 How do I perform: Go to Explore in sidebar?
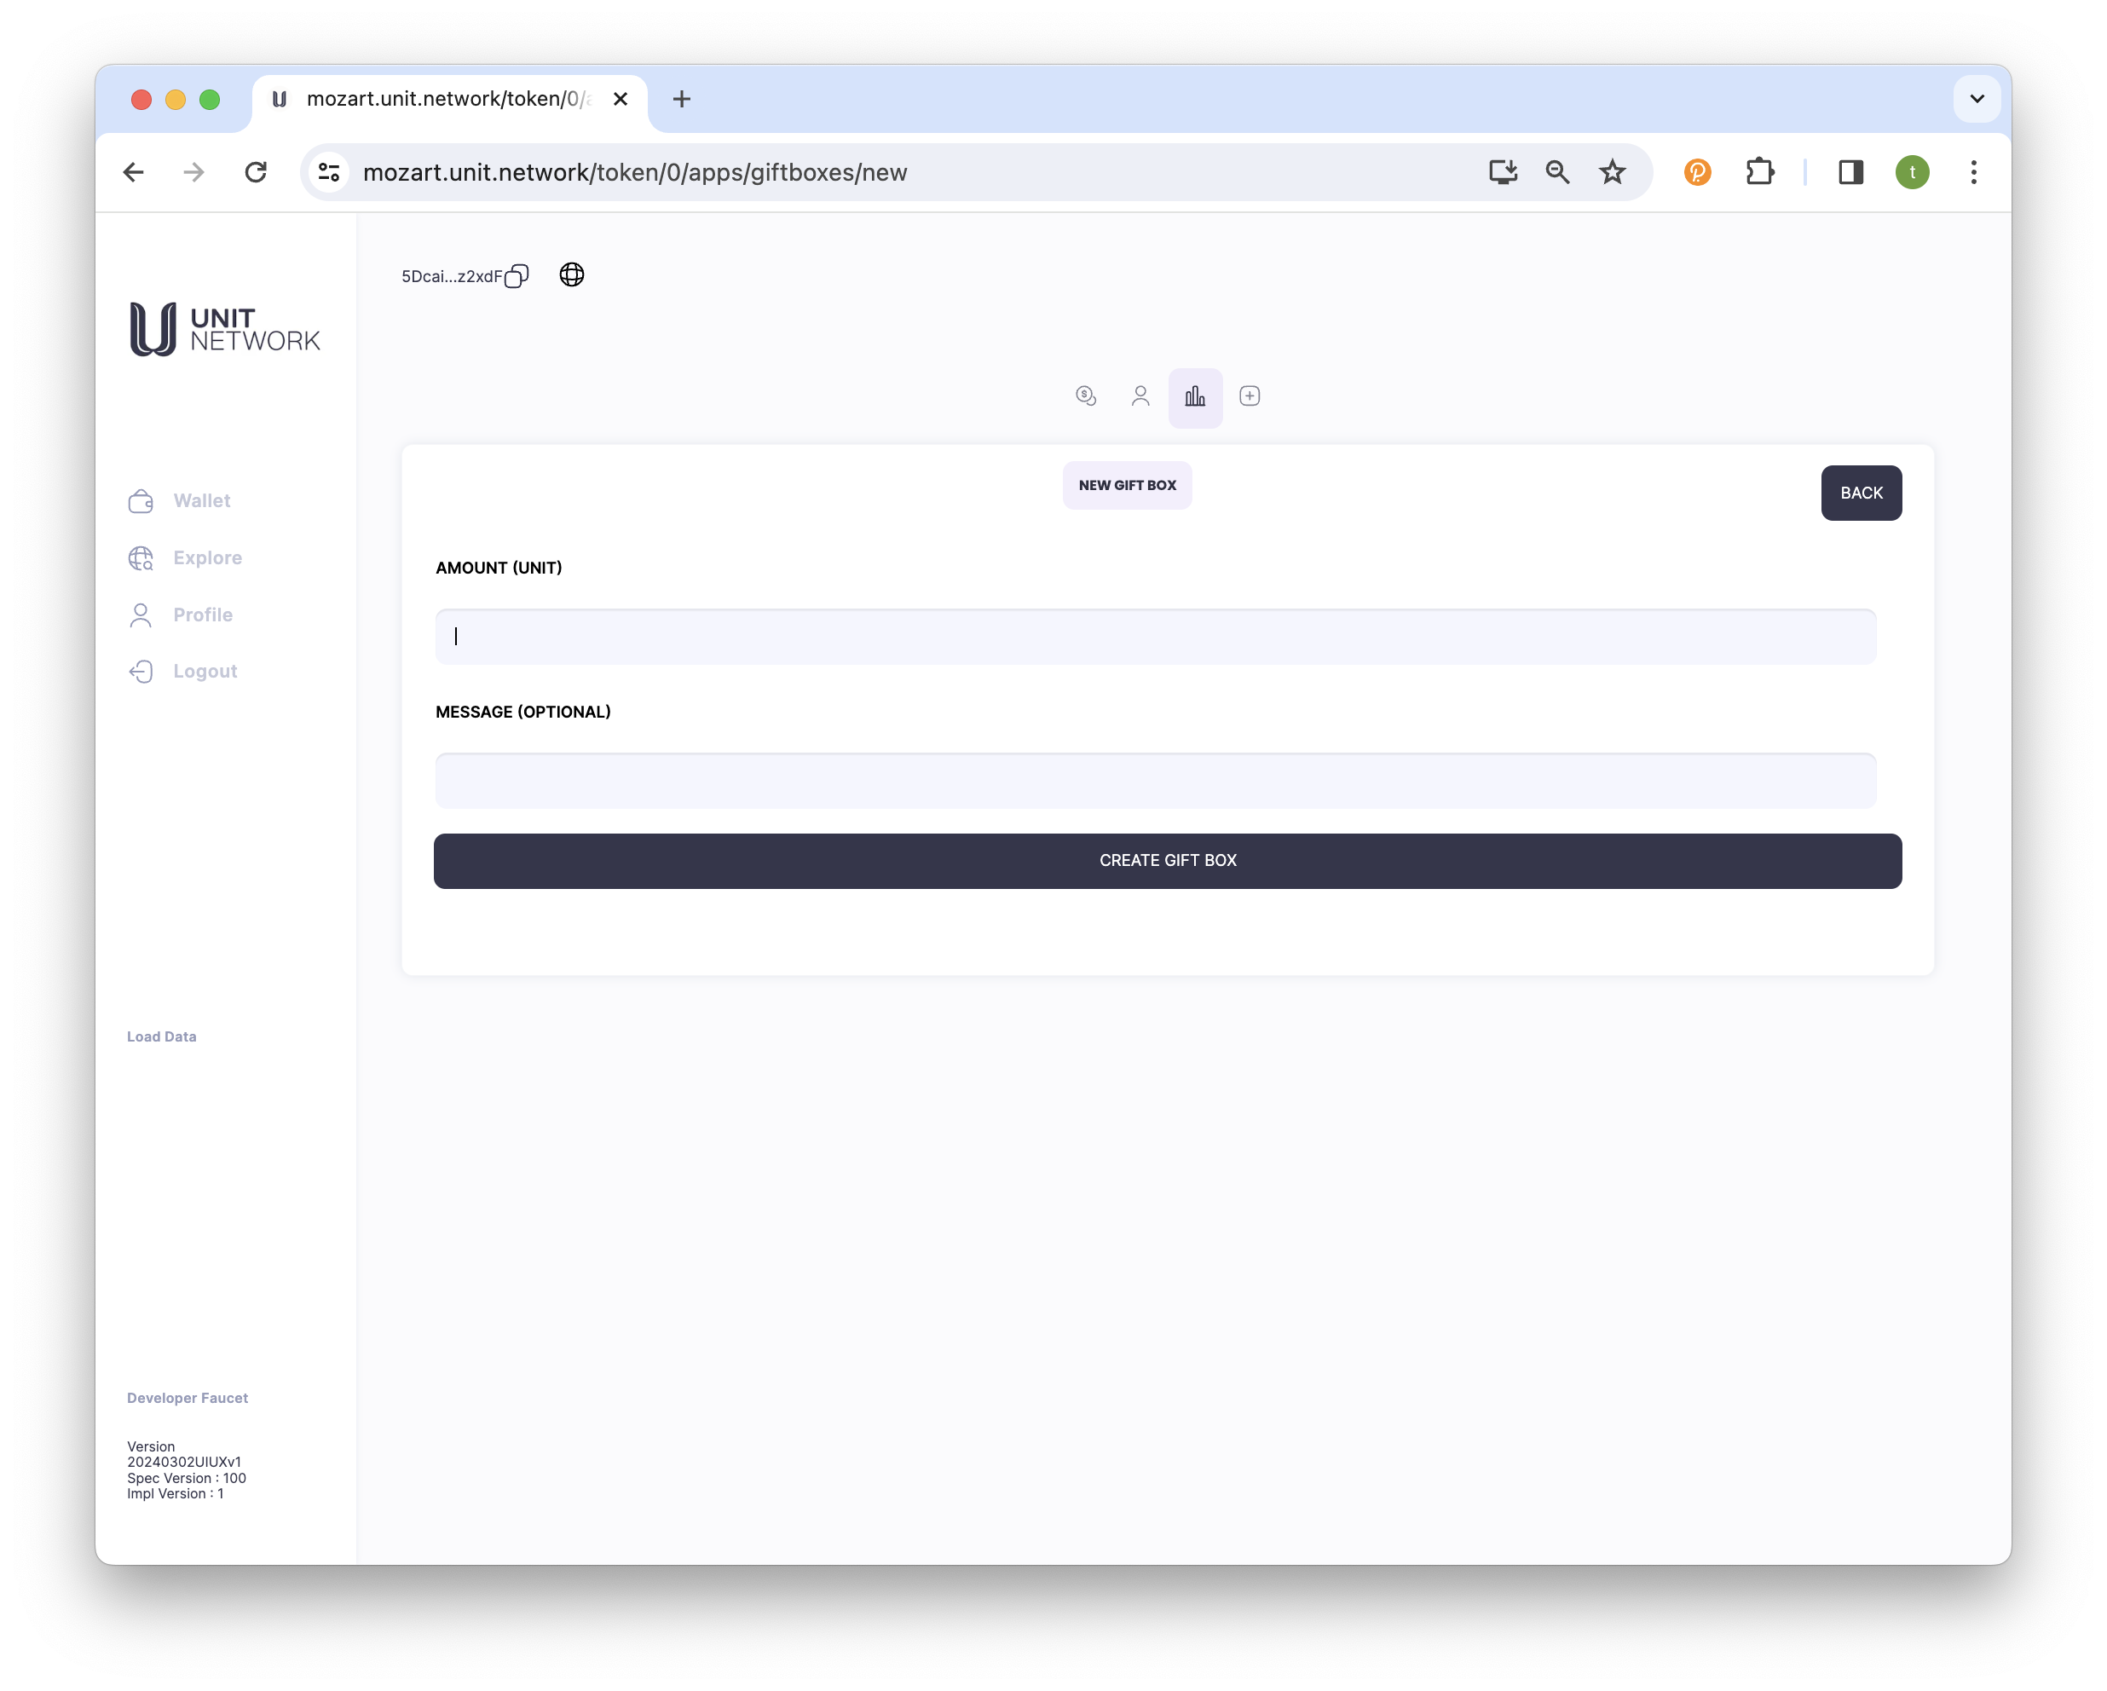coord(206,557)
